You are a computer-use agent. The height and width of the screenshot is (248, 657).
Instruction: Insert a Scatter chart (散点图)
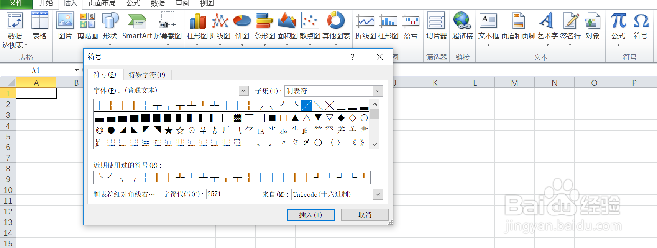coord(310,29)
